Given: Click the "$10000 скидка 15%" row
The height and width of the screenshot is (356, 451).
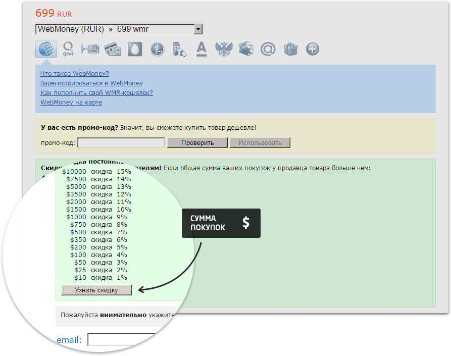Looking at the screenshot, I should [96, 172].
